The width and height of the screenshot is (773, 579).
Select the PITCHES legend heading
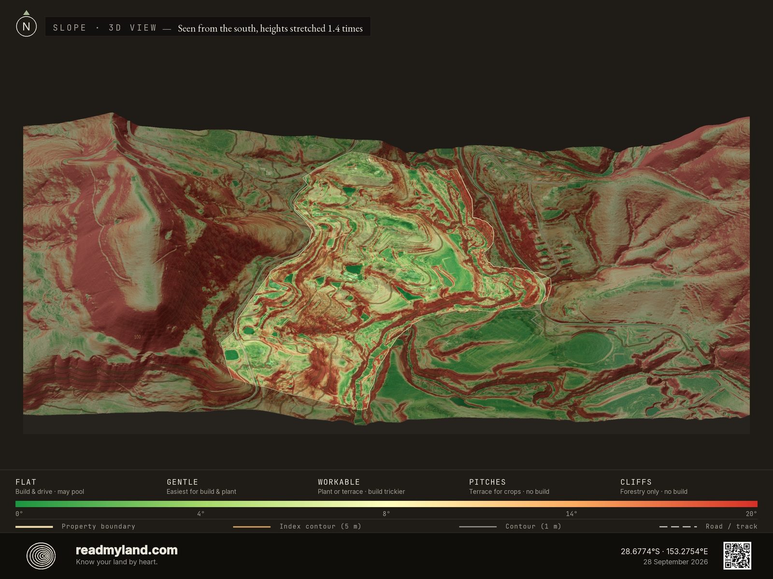pyautogui.click(x=487, y=482)
